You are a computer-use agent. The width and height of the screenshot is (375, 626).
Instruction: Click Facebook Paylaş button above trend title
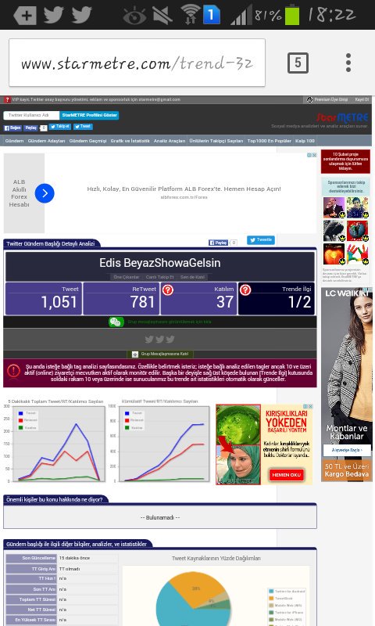[x=218, y=243]
